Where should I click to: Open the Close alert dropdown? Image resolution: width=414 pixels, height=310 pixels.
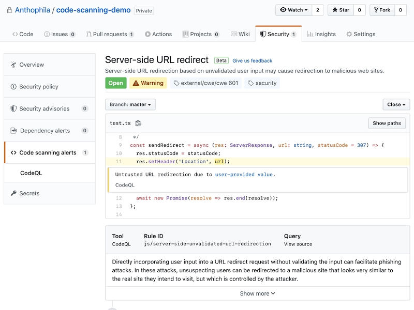point(396,104)
